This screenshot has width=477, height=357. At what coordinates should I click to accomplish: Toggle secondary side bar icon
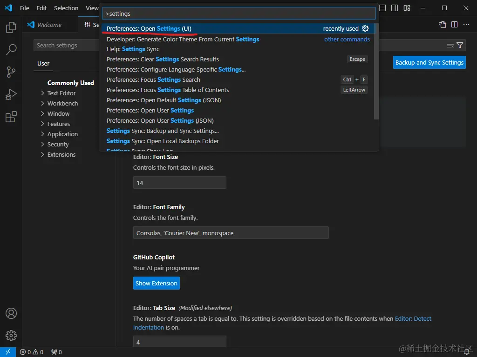(395, 8)
